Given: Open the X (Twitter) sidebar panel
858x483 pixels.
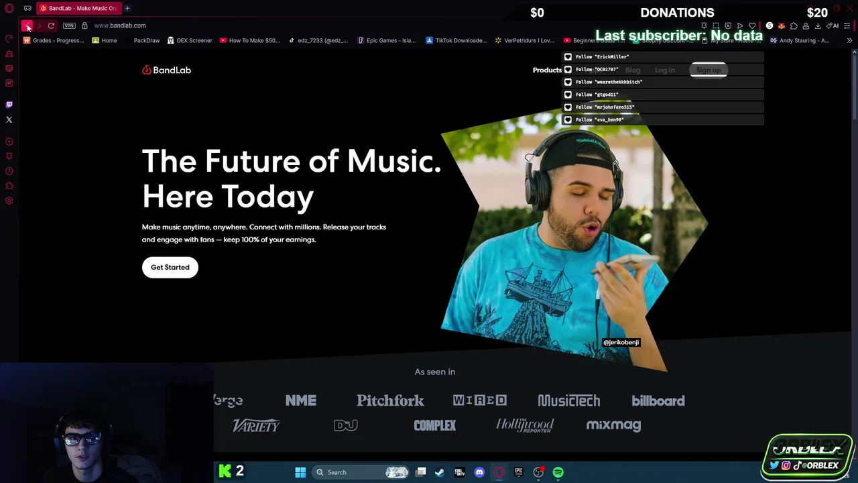Looking at the screenshot, I should (9, 119).
